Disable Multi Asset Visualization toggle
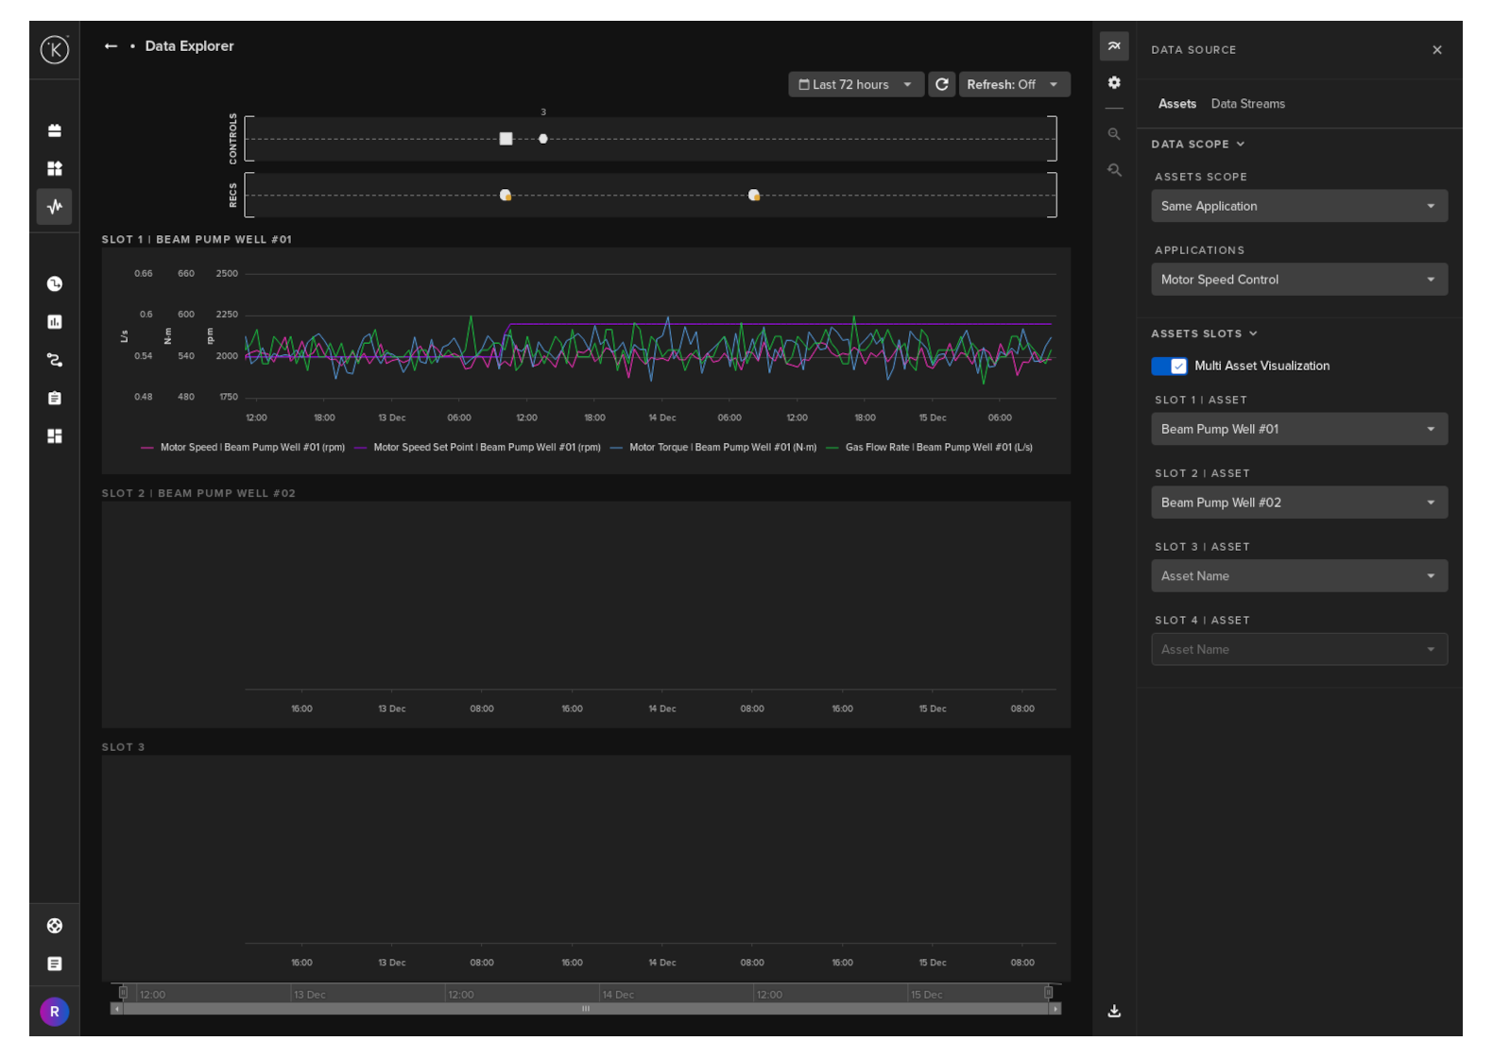 pyautogui.click(x=1169, y=366)
